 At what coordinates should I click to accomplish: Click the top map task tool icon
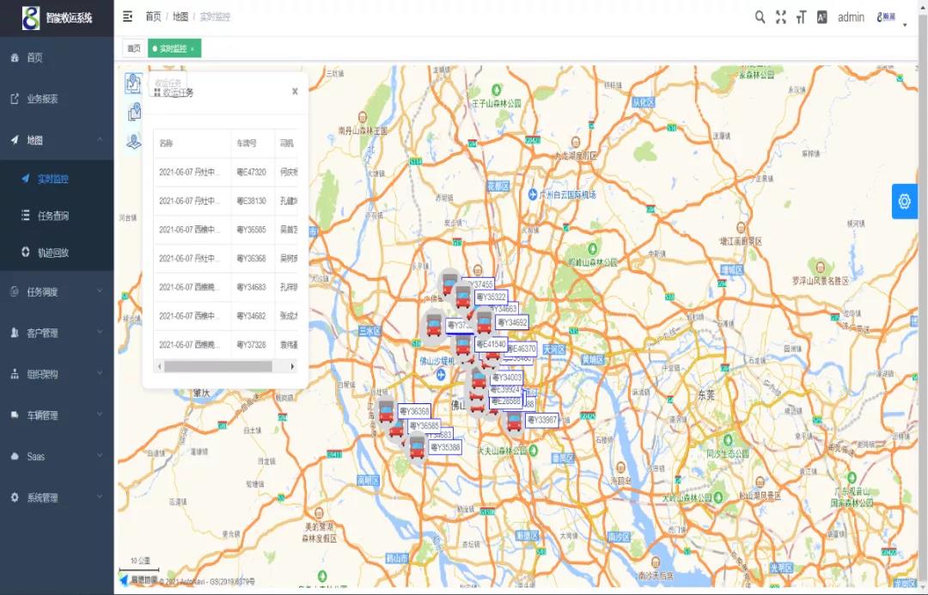point(133,83)
